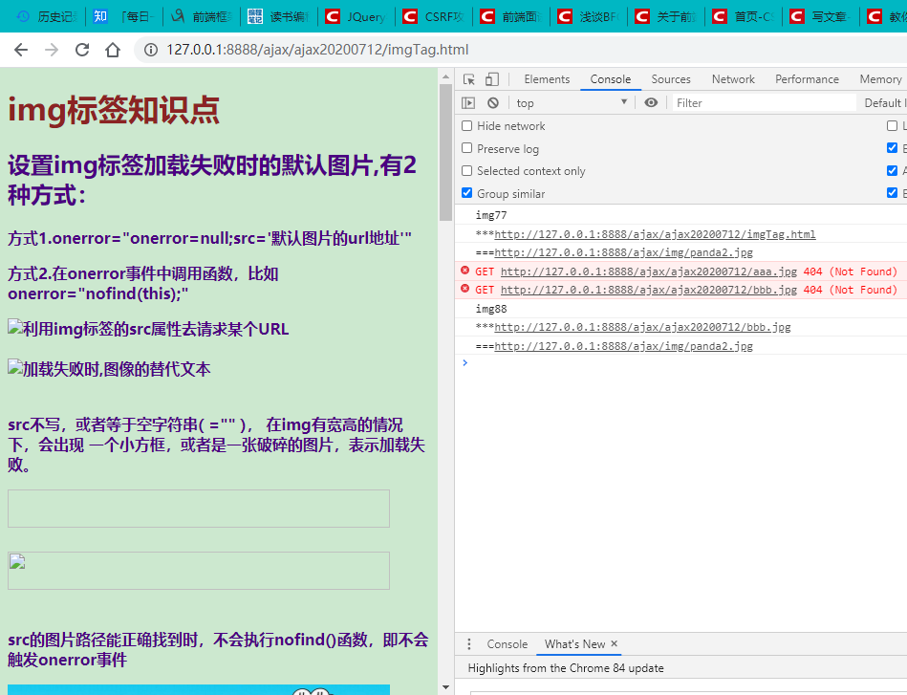Image resolution: width=907 pixels, height=695 pixels.
Task: Expand the last console evaluation prompt arrow
Action: pos(465,362)
